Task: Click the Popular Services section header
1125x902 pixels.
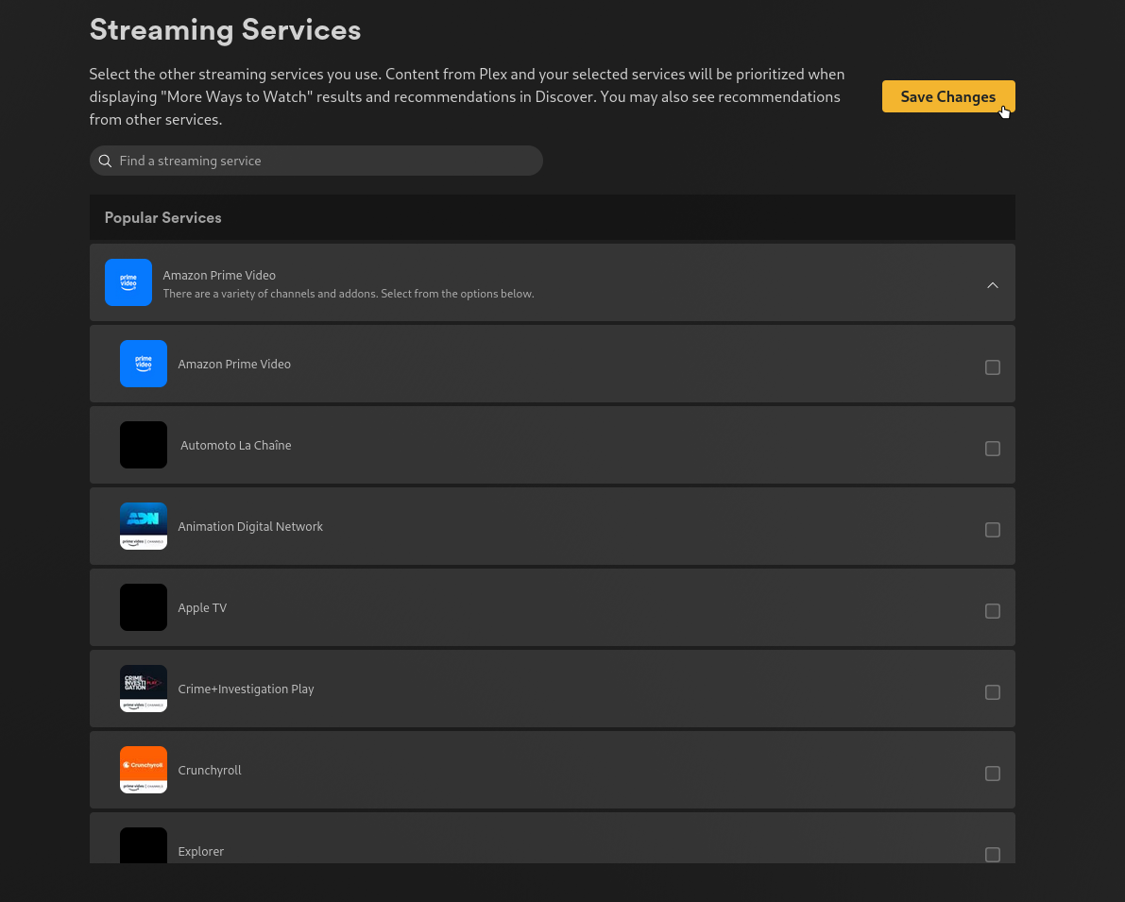Action: (162, 217)
